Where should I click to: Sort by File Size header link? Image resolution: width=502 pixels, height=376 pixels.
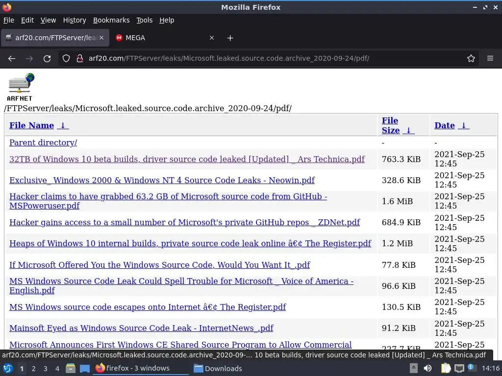click(x=391, y=125)
